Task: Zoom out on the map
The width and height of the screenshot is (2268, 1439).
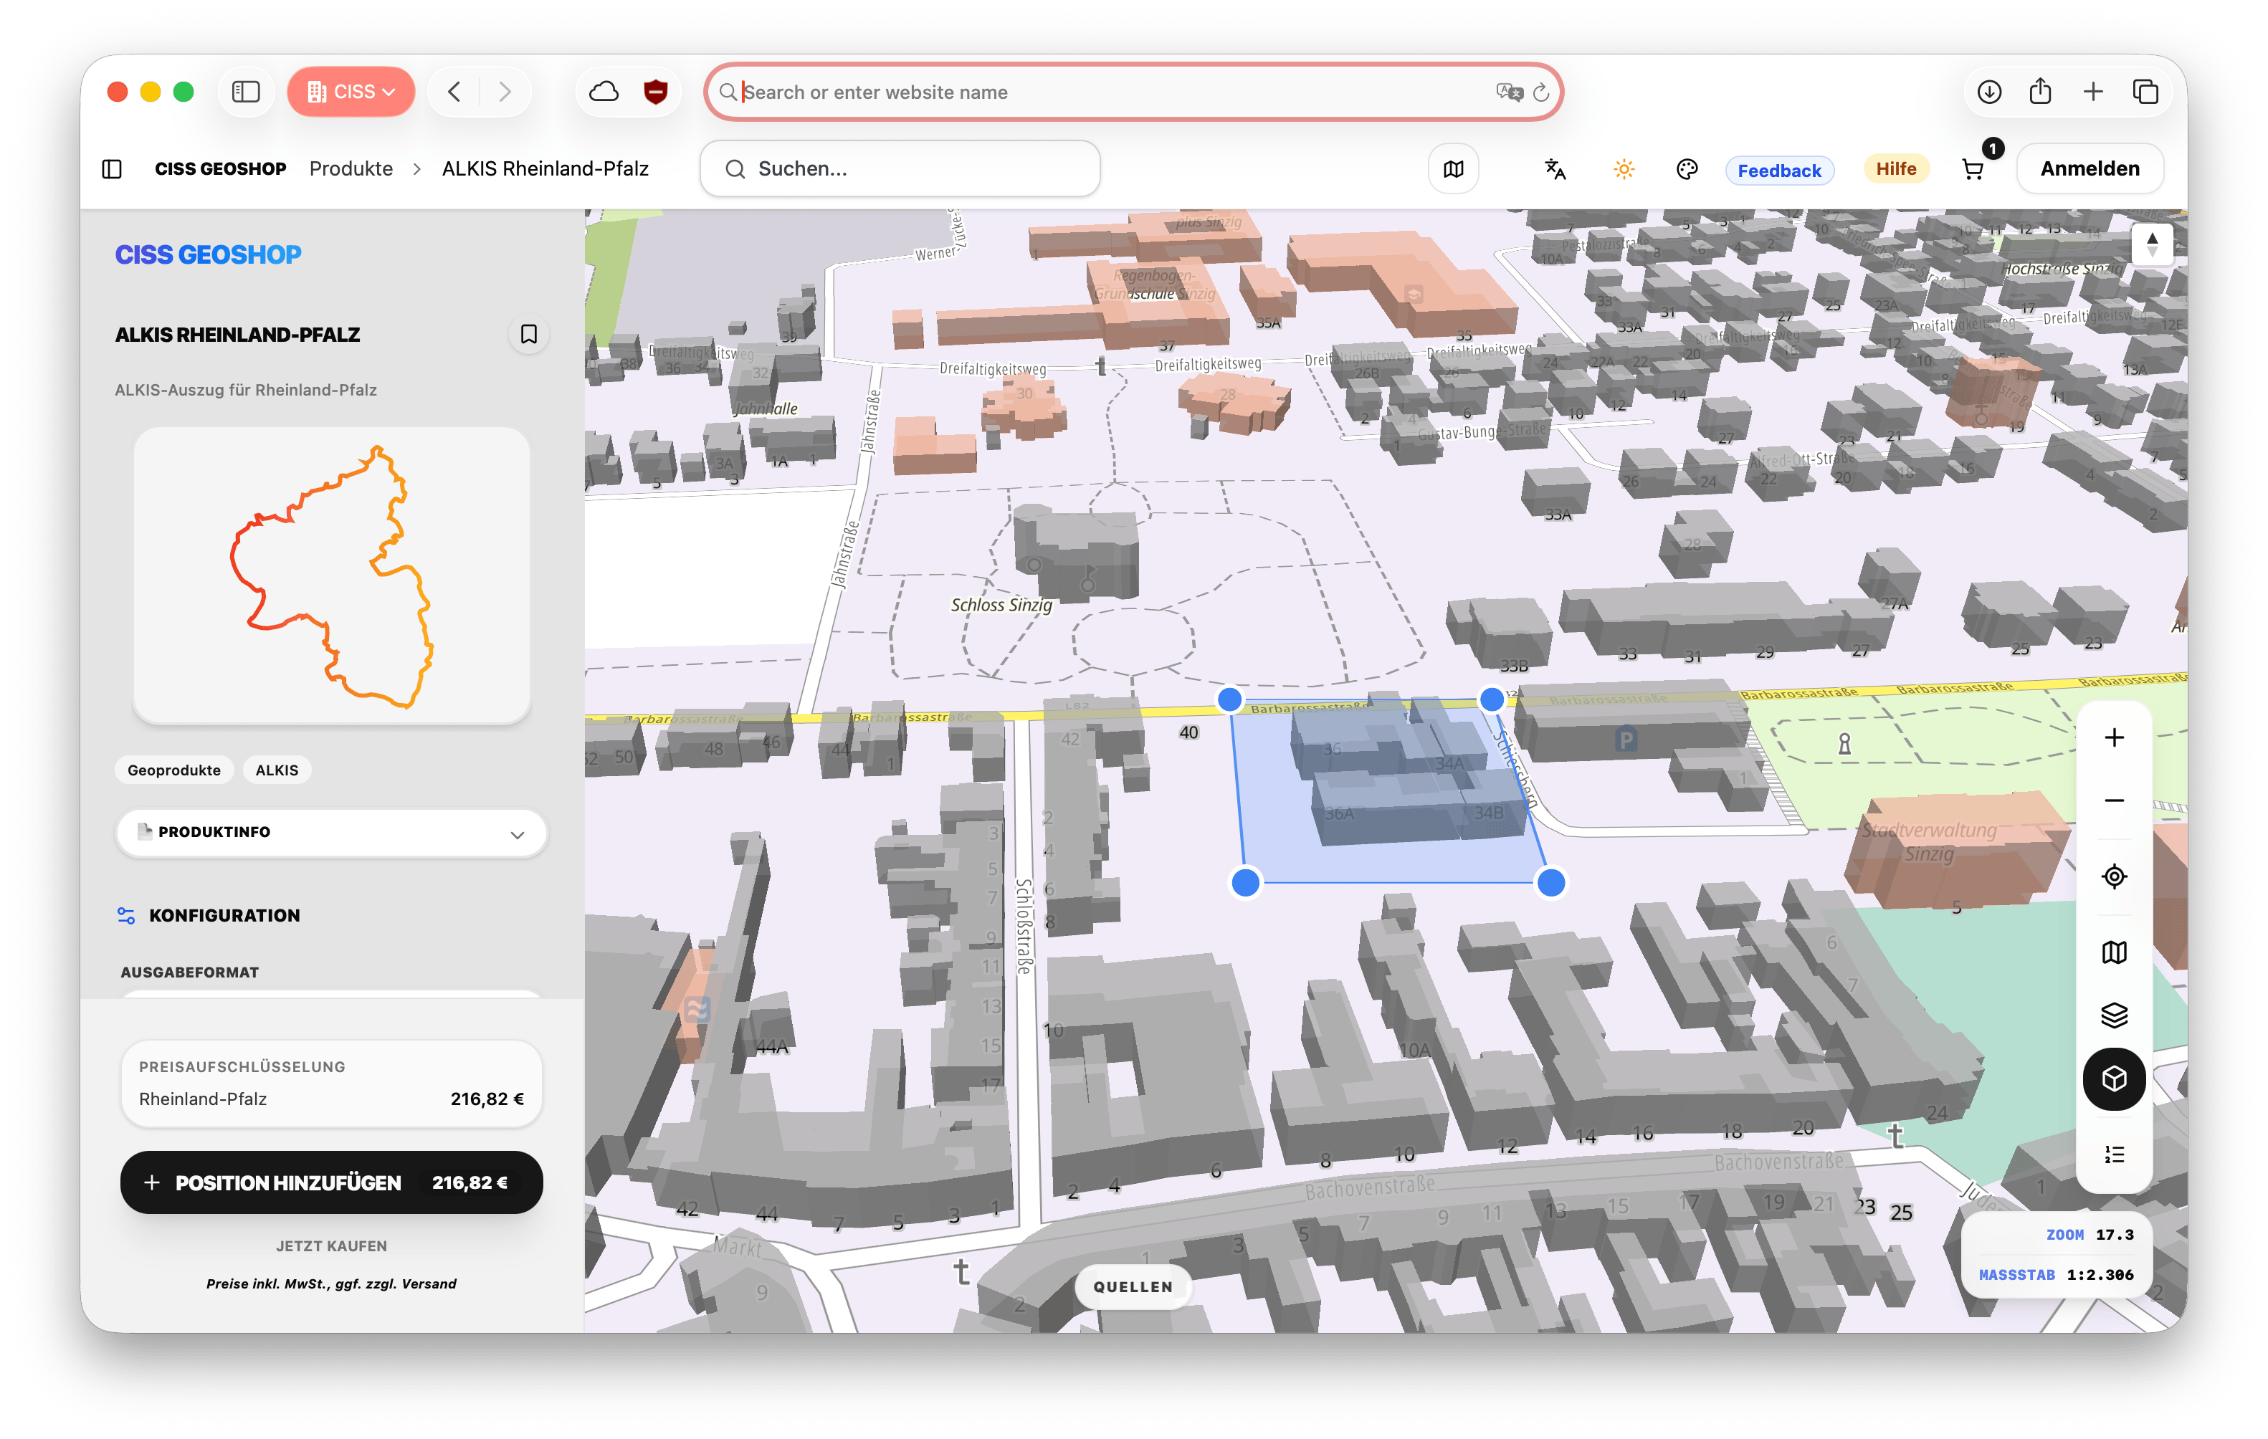Action: pyautogui.click(x=2115, y=800)
